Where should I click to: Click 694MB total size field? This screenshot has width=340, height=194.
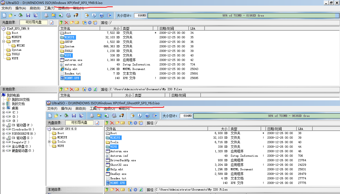pyautogui.click(x=186, y=116)
